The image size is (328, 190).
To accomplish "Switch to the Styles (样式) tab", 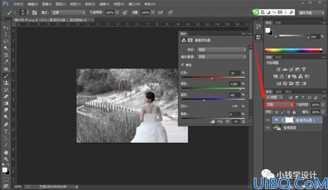I will (x=278, y=57).
